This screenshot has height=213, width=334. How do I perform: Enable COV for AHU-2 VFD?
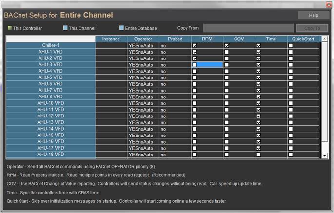(227, 58)
